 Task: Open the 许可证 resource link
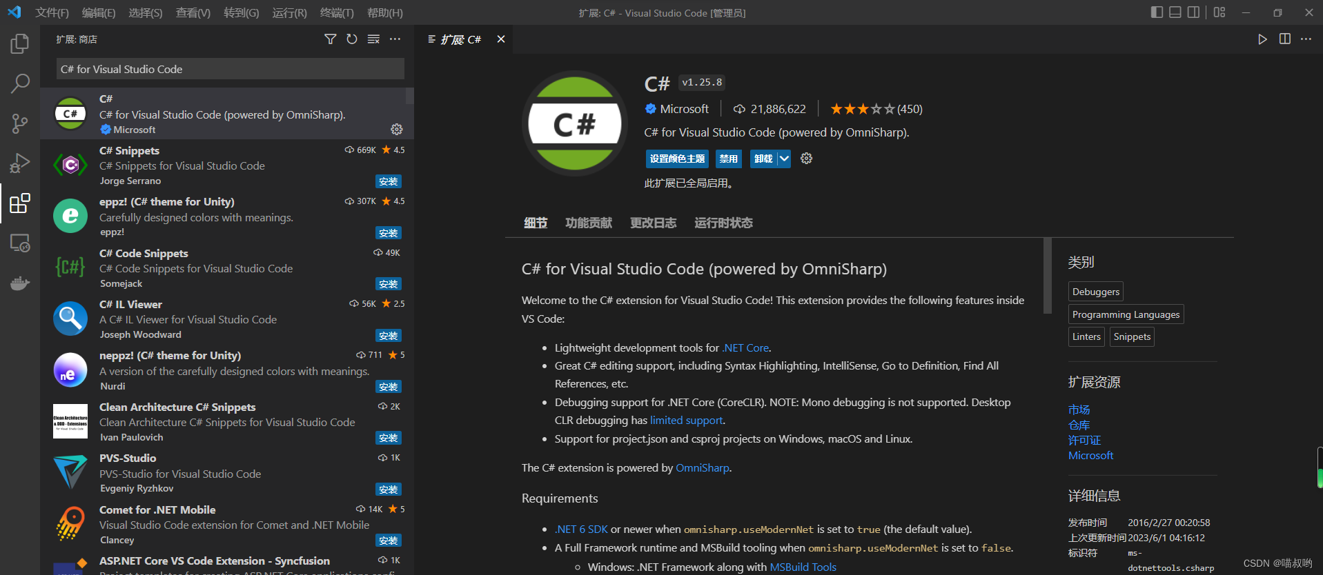[1084, 440]
